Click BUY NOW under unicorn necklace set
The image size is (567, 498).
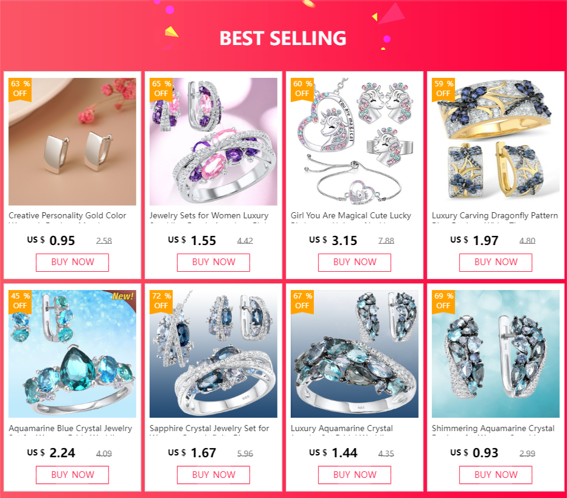click(354, 262)
